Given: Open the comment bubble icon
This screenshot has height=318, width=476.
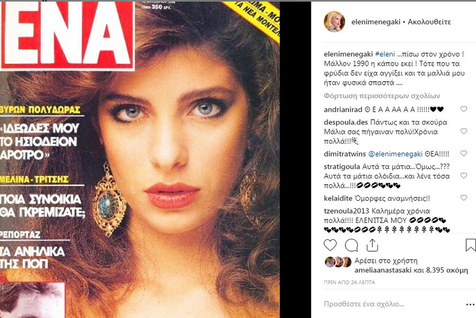Looking at the screenshot, I should (351, 245).
